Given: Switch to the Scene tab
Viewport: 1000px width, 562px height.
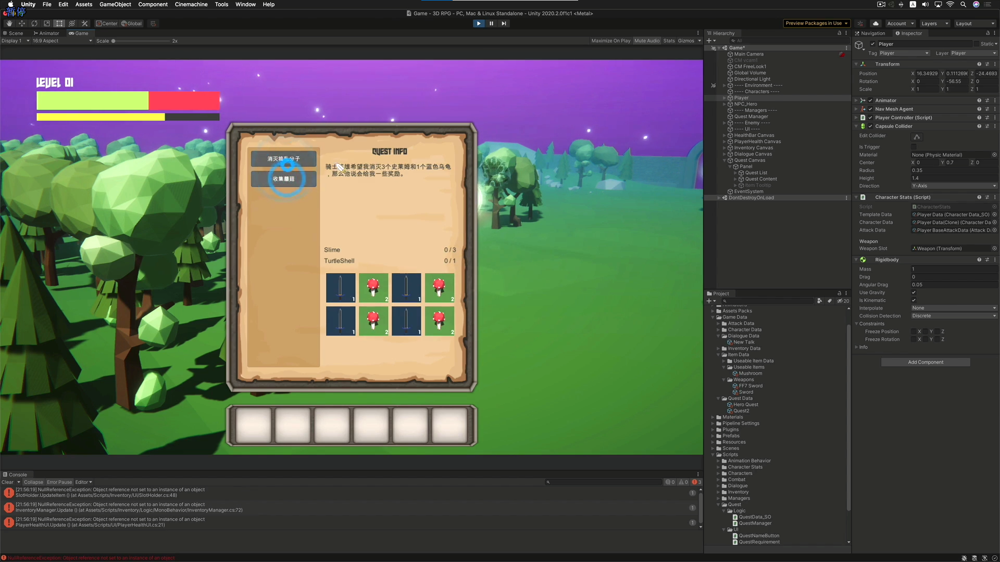Looking at the screenshot, I should pos(14,33).
